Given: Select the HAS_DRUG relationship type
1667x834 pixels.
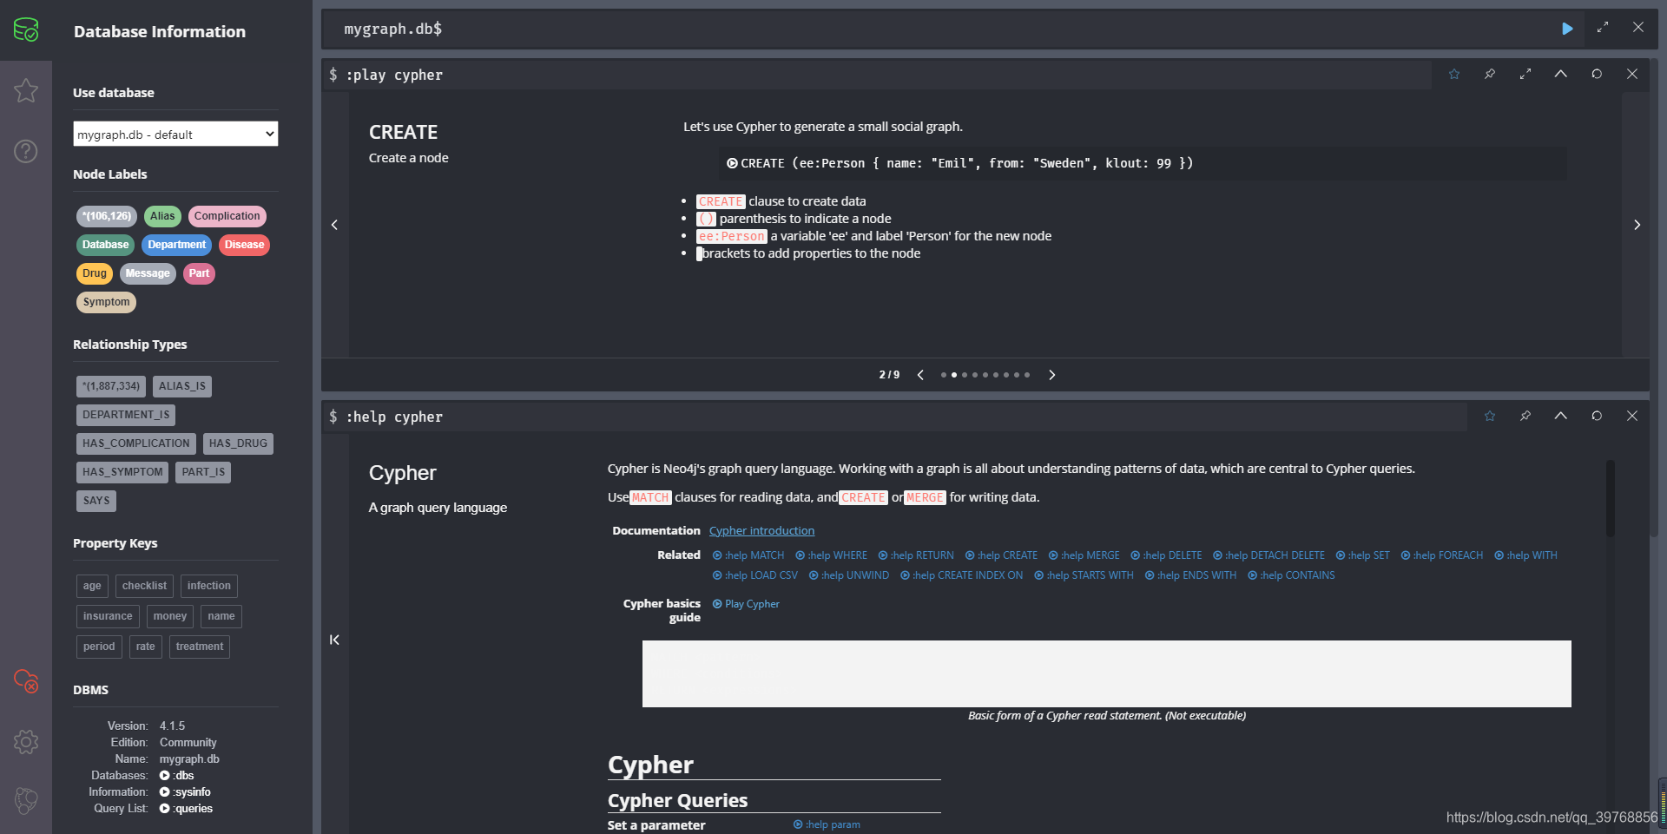Looking at the screenshot, I should click(x=238, y=443).
